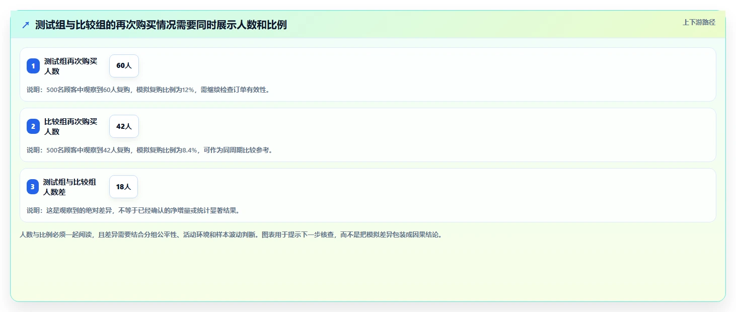
Task: Click the 测试组与比较组人数差 label
Action: tap(70, 187)
